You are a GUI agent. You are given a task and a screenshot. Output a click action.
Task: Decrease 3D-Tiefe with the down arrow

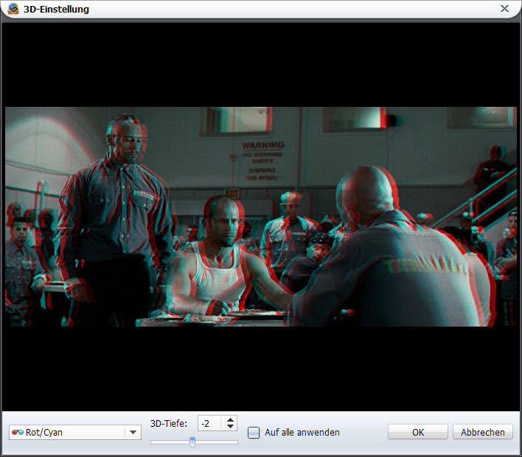click(230, 426)
